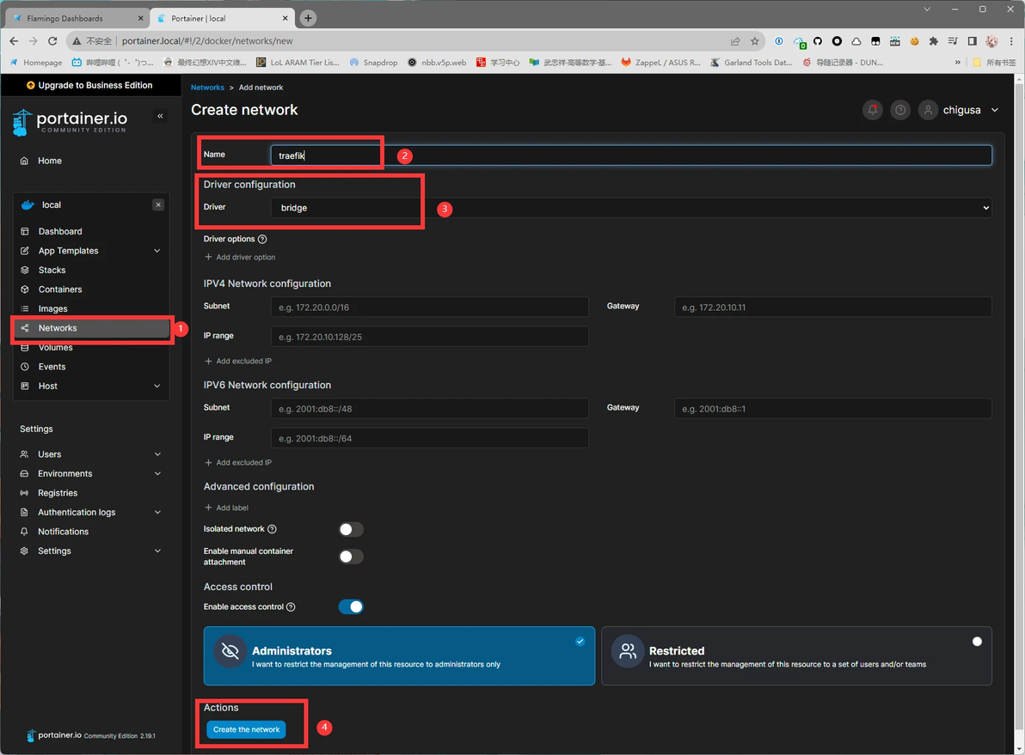
Task: Close the local environment with the X icon
Action: point(158,204)
